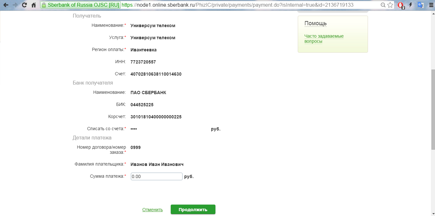Image resolution: width=435 pixels, height=216 pixels.
Task: Click the payer name Иванов Иван Иванович
Action: (157, 164)
